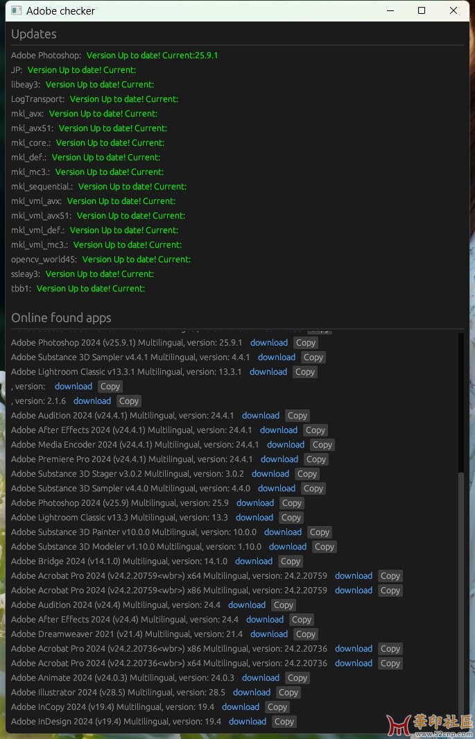The height and width of the screenshot is (739, 475).
Task: Copy link for Lightroom Classic v13.3.1
Action: click(305, 372)
